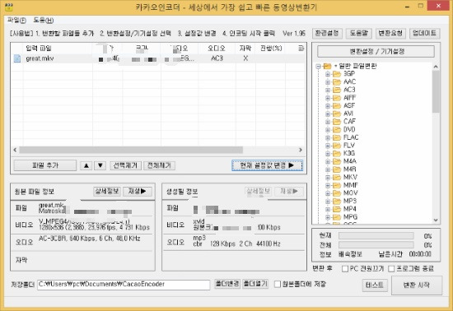Expand the 3GP tree node
Screen dimensions: 453x311
[x=328, y=74]
